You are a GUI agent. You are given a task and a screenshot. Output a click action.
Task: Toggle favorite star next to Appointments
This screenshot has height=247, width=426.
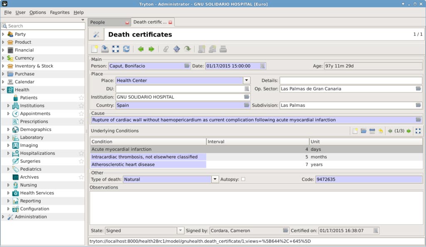point(82,114)
